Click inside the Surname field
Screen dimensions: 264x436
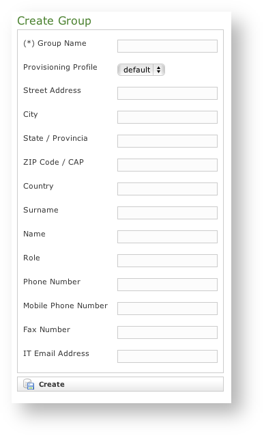pyautogui.click(x=167, y=213)
